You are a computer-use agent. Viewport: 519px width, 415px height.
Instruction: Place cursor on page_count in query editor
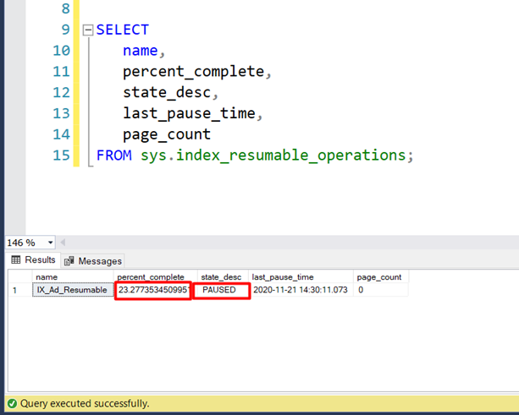tap(167, 134)
